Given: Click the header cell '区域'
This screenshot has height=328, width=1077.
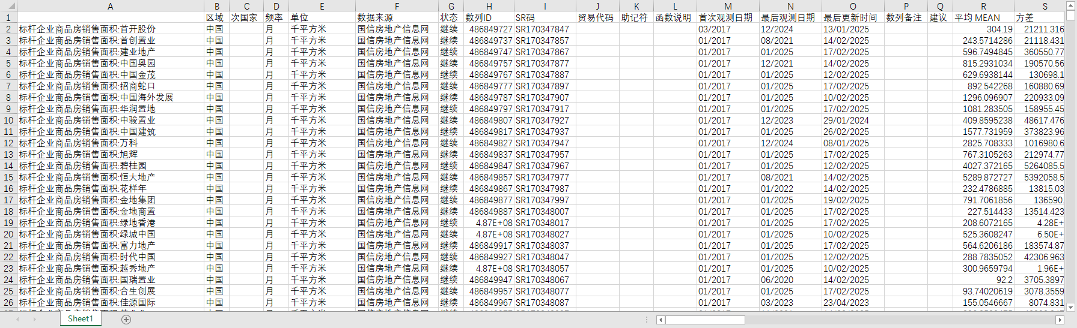Looking at the screenshot, I should (216, 17).
